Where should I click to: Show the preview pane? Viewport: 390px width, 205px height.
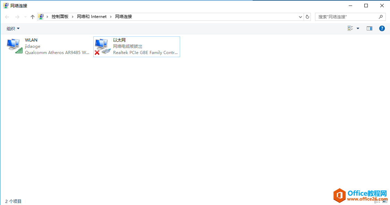(370, 28)
